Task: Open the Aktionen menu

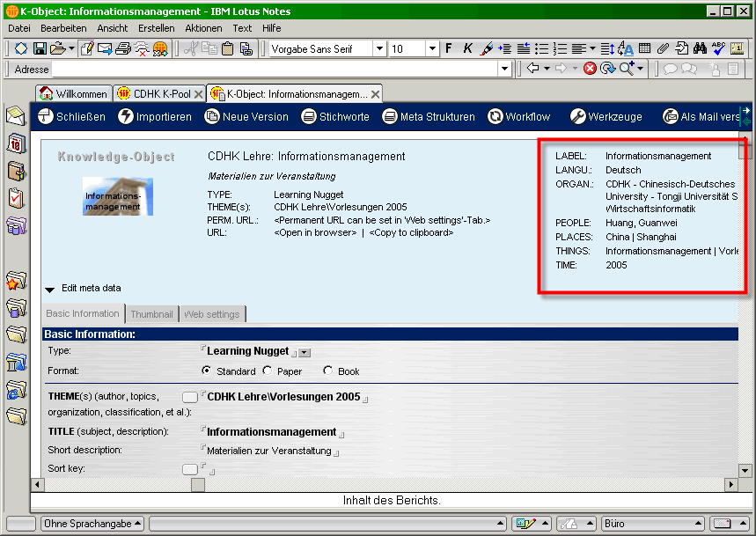Action: (x=203, y=28)
